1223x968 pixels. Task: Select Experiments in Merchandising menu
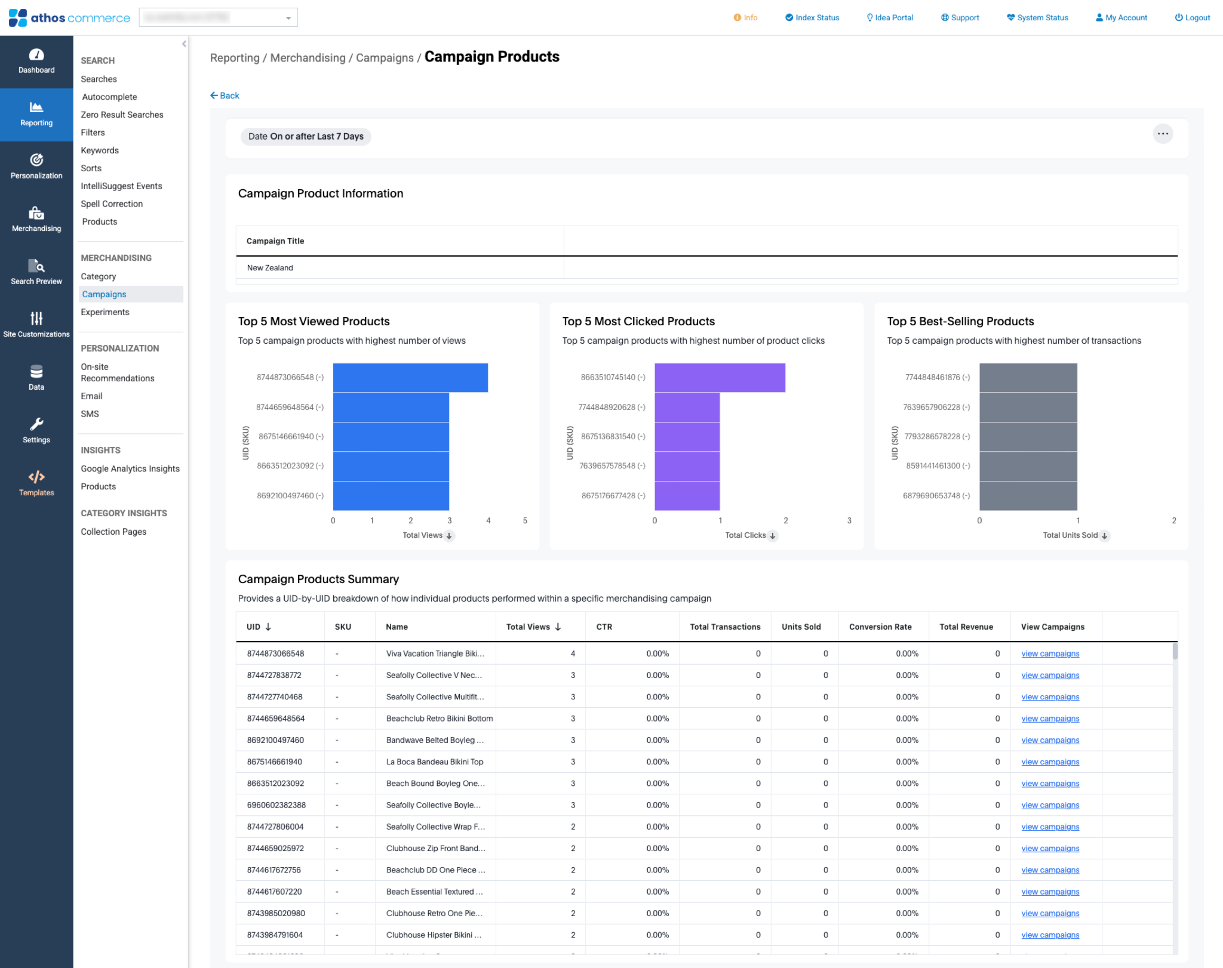click(105, 312)
